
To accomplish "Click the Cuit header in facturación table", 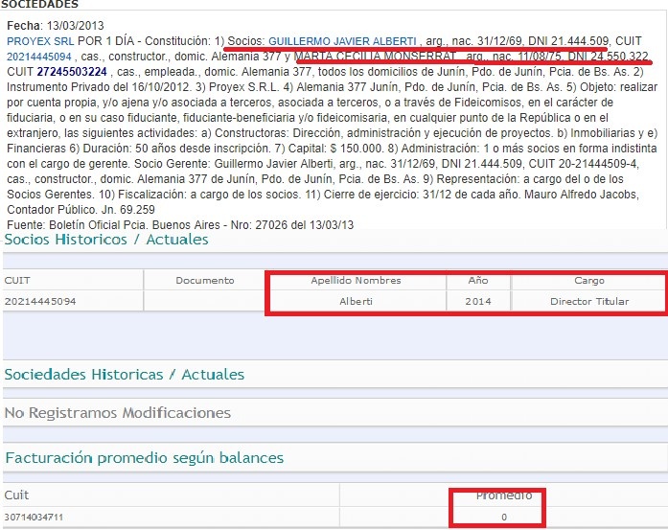I will (x=16, y=495).
